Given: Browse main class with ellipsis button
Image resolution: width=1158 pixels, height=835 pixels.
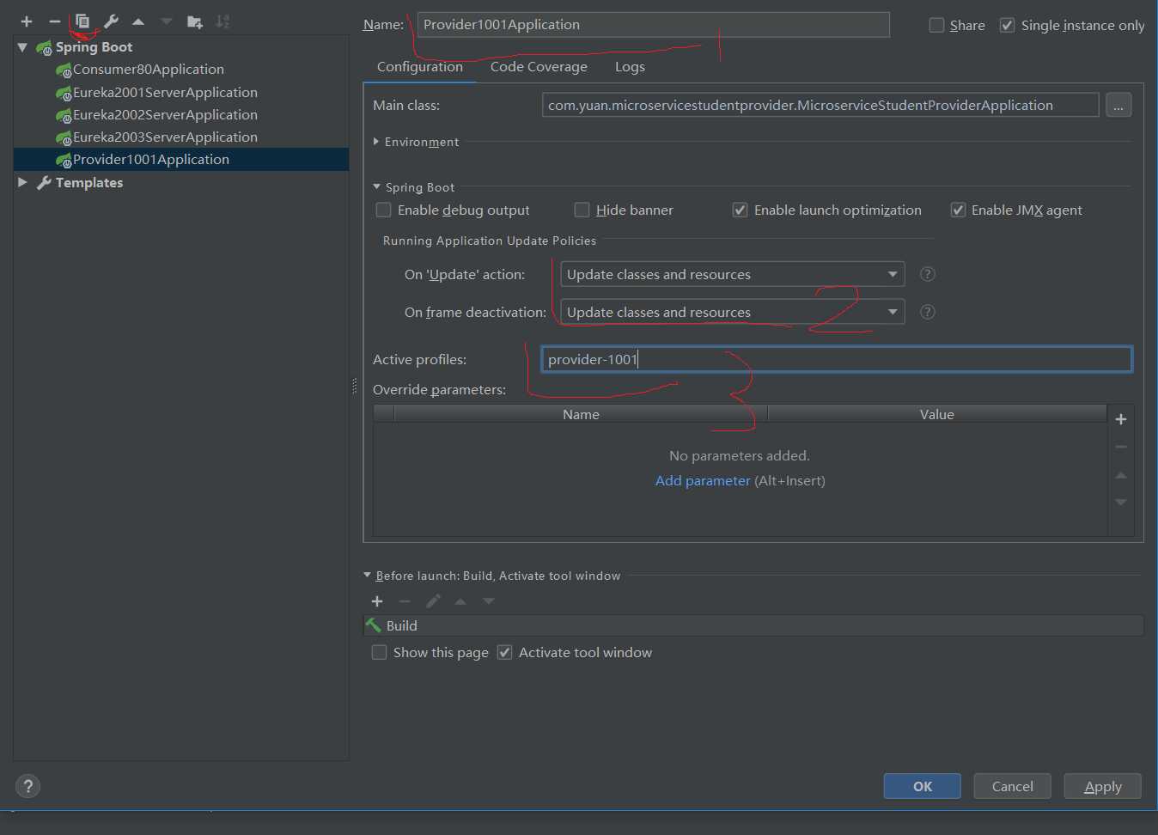Looking at the screenshot, I should [1118, 106].
